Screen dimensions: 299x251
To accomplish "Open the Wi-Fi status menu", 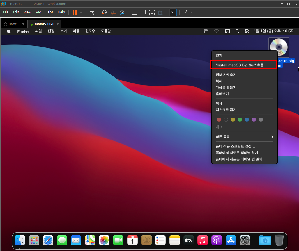I will pyautogui.click(x=217, y=31).
